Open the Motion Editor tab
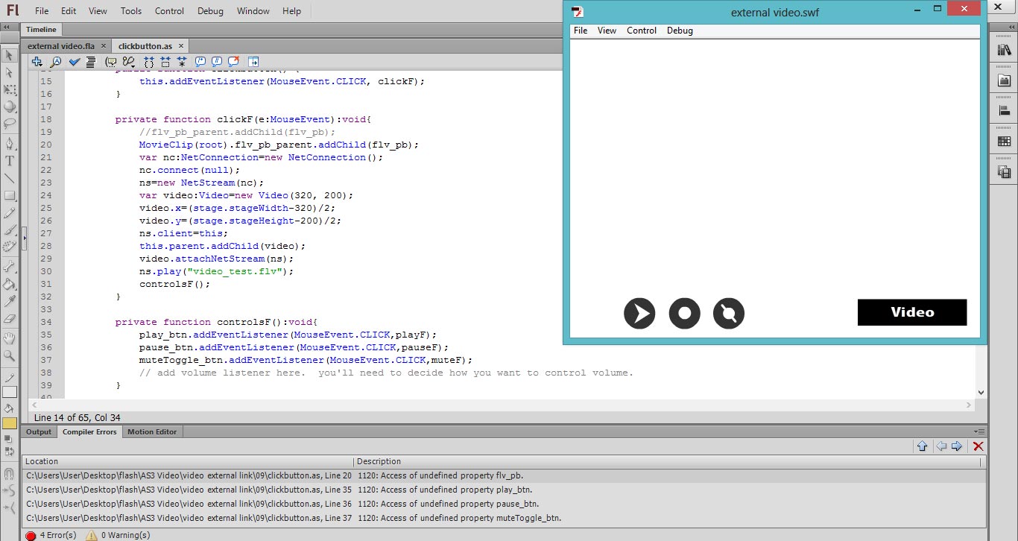 pos(152,431)
